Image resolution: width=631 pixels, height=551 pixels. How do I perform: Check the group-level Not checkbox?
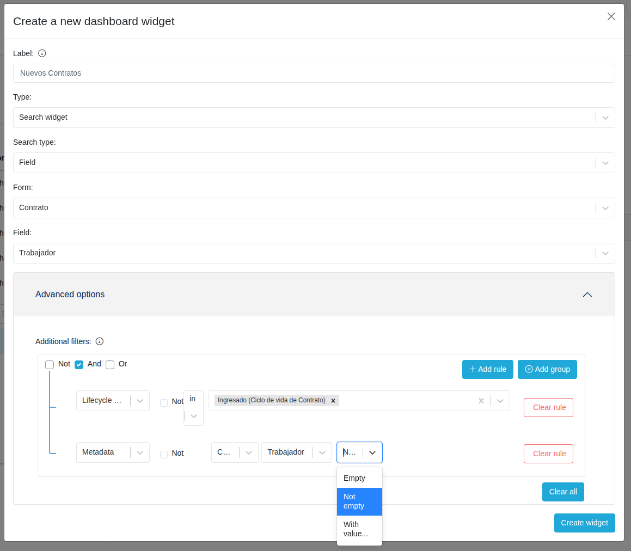click(x=50, y=364)
